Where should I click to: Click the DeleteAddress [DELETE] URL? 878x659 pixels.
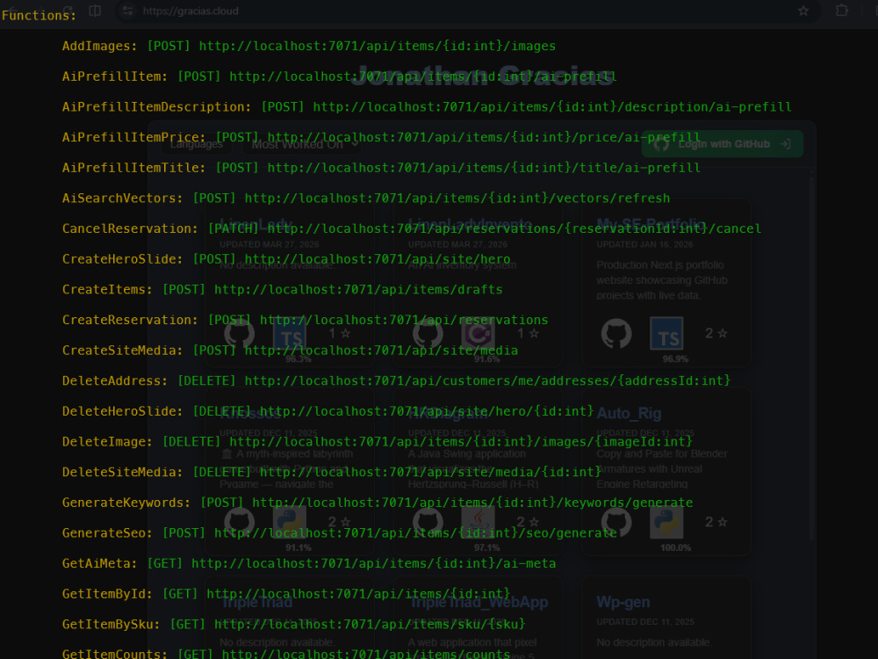pos(487,381)
